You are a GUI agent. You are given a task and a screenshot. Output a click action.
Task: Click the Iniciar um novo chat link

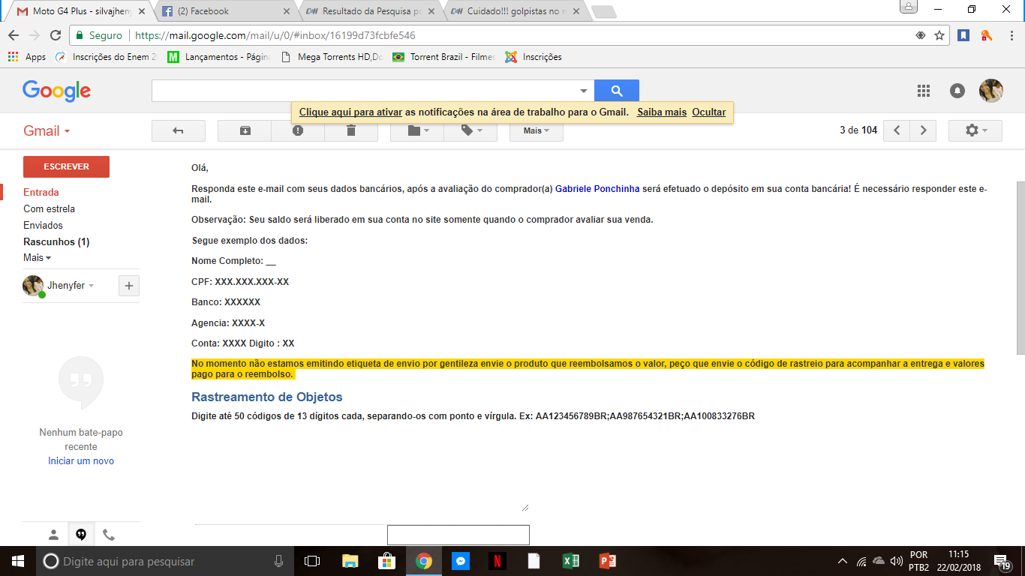[81, 461]
